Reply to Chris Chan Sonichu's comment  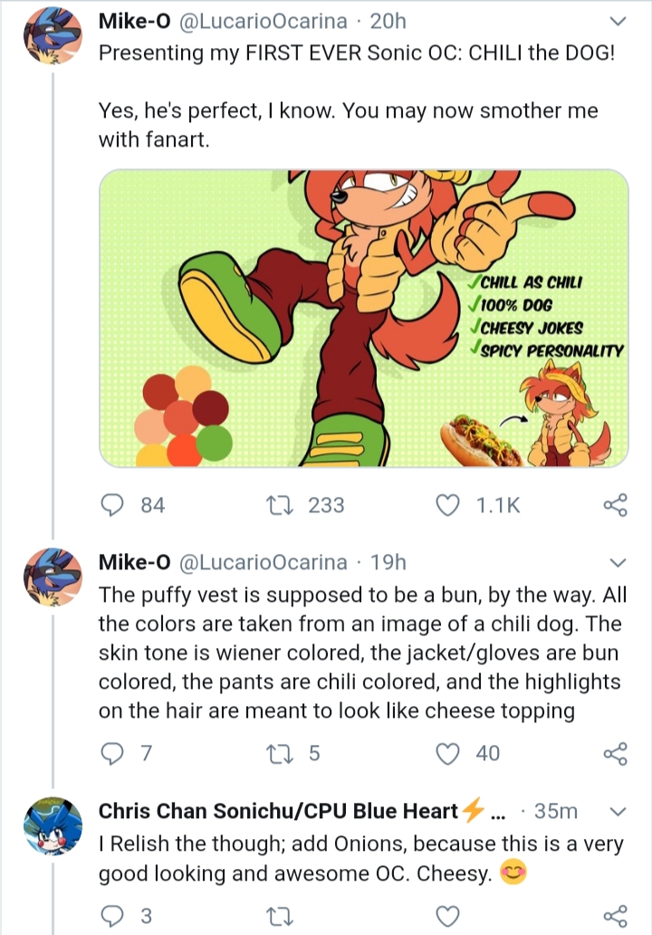[x=111, y=915]
